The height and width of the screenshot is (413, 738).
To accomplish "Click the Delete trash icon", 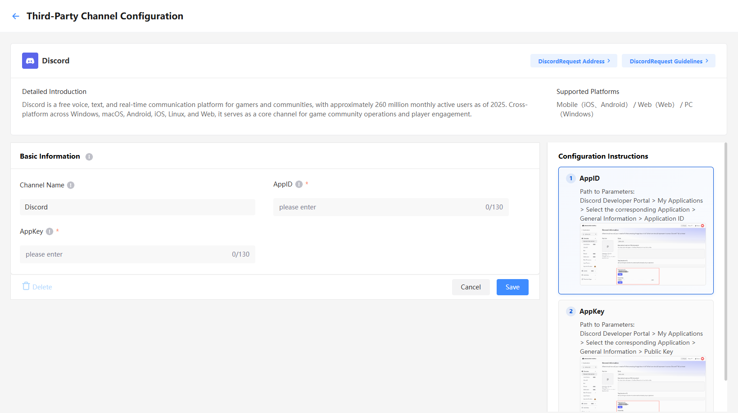I will pos(26,286).
